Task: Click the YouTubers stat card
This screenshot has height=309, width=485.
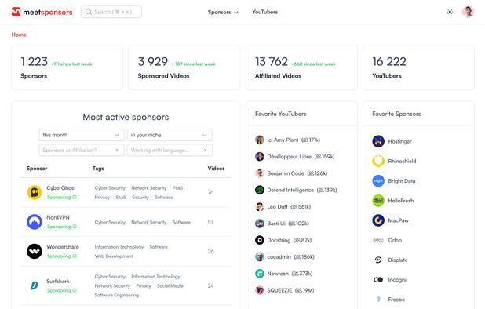Action: tap(418, 67)
